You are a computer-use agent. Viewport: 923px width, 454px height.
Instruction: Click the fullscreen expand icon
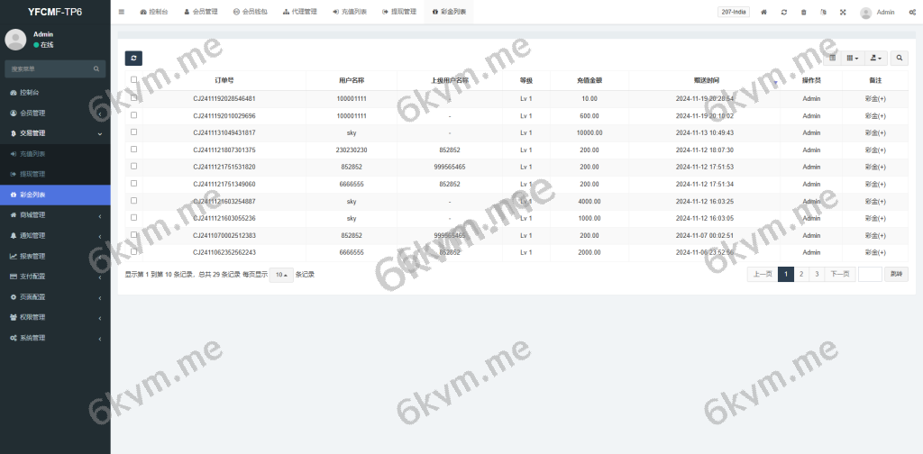pos(843,12)
